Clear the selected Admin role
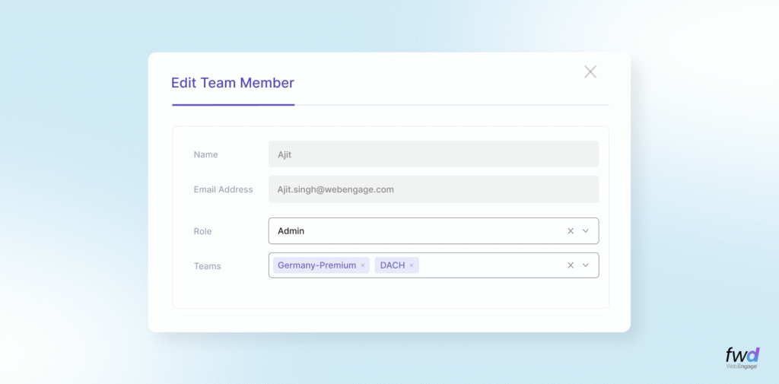The width and height of the screenshot is (779, 384). click(571, 231)
